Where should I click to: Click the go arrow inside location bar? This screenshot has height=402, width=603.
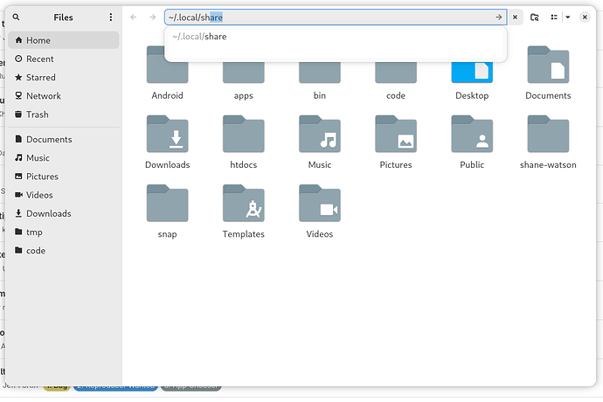coord(499,17)
